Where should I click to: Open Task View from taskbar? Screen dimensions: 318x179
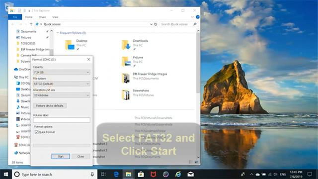point(103,175)
